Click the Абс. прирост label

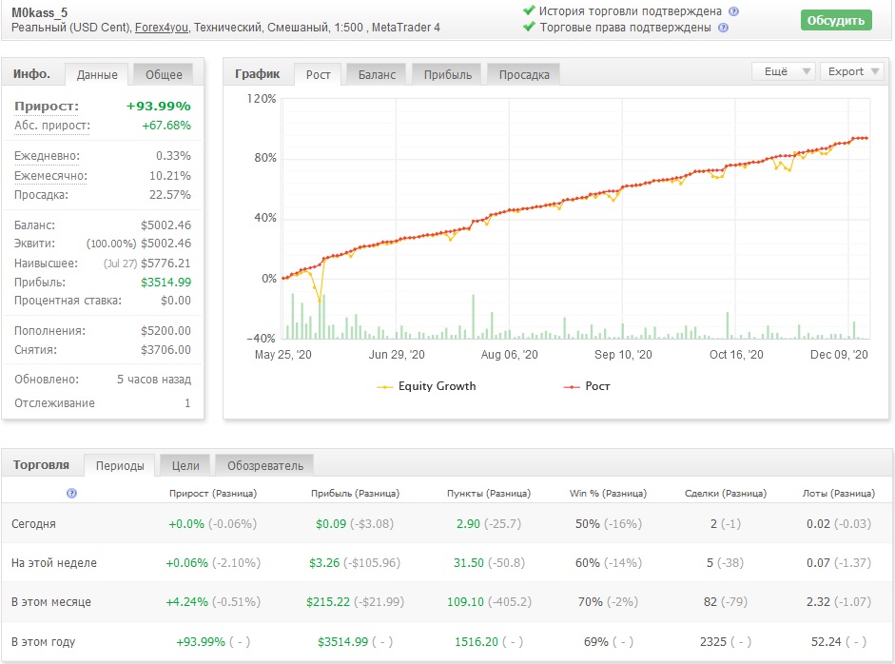[52, 126]
